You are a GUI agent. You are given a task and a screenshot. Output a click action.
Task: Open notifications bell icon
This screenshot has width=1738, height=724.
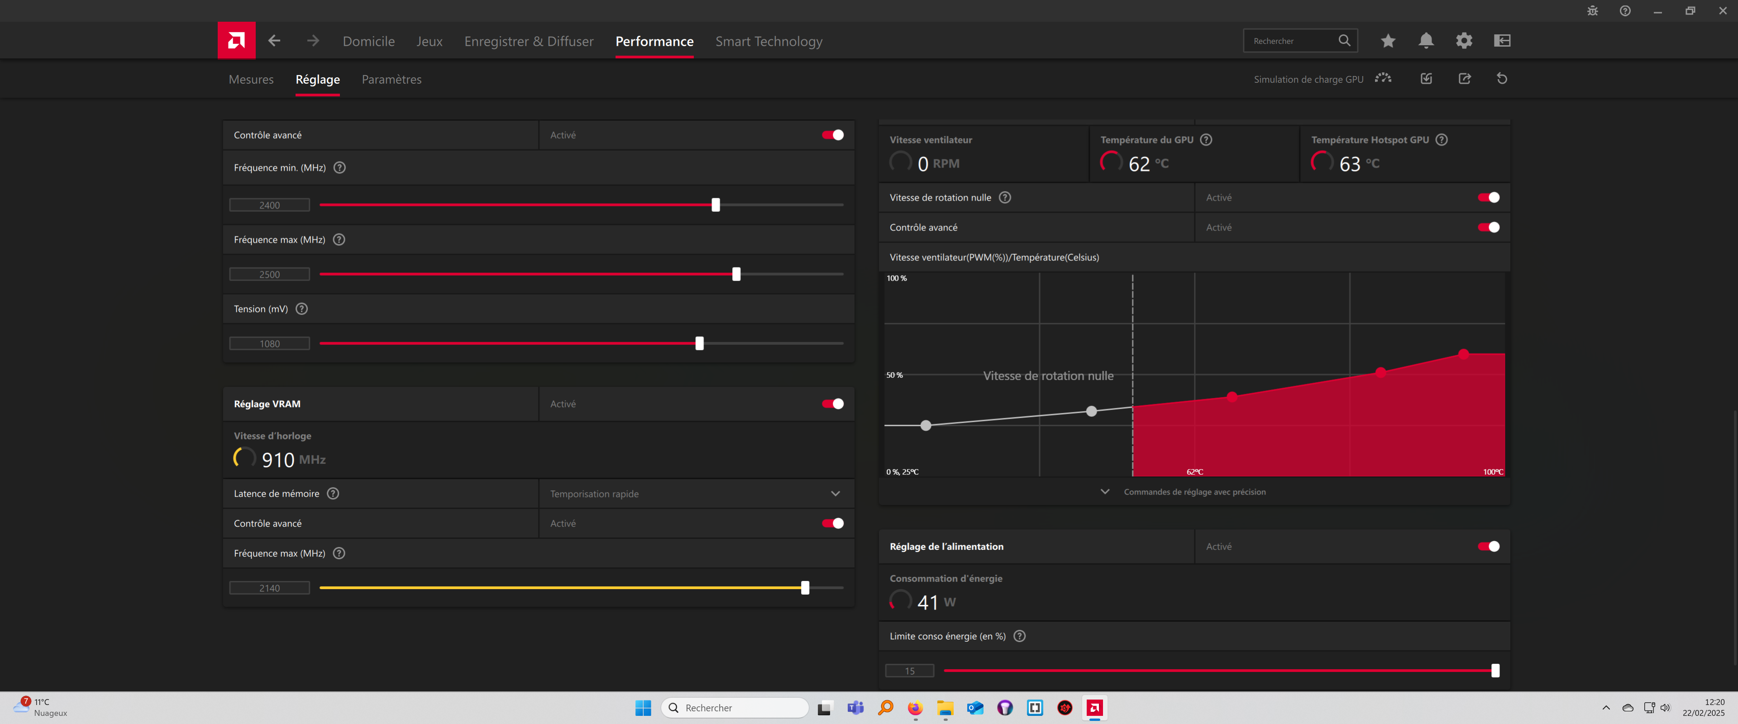coord(1426,41)
